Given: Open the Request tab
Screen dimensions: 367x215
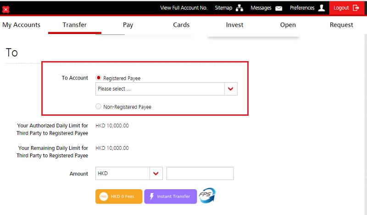Looking at the screenshot, I should (x=341, y=25).
